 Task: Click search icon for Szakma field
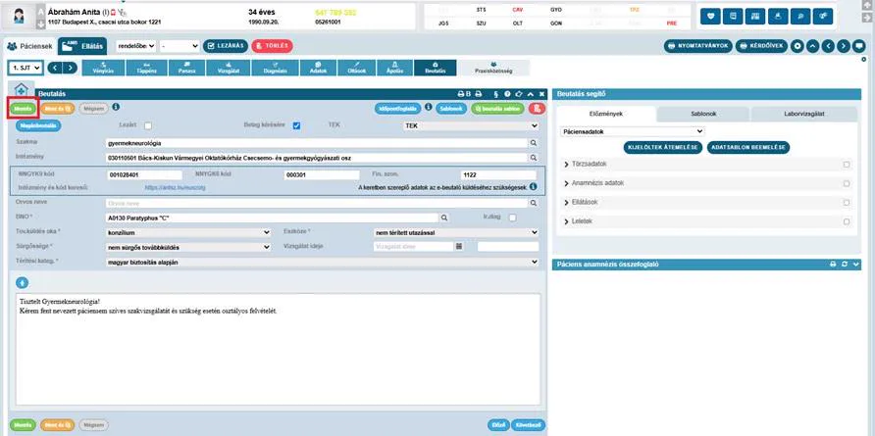[534, 143]
